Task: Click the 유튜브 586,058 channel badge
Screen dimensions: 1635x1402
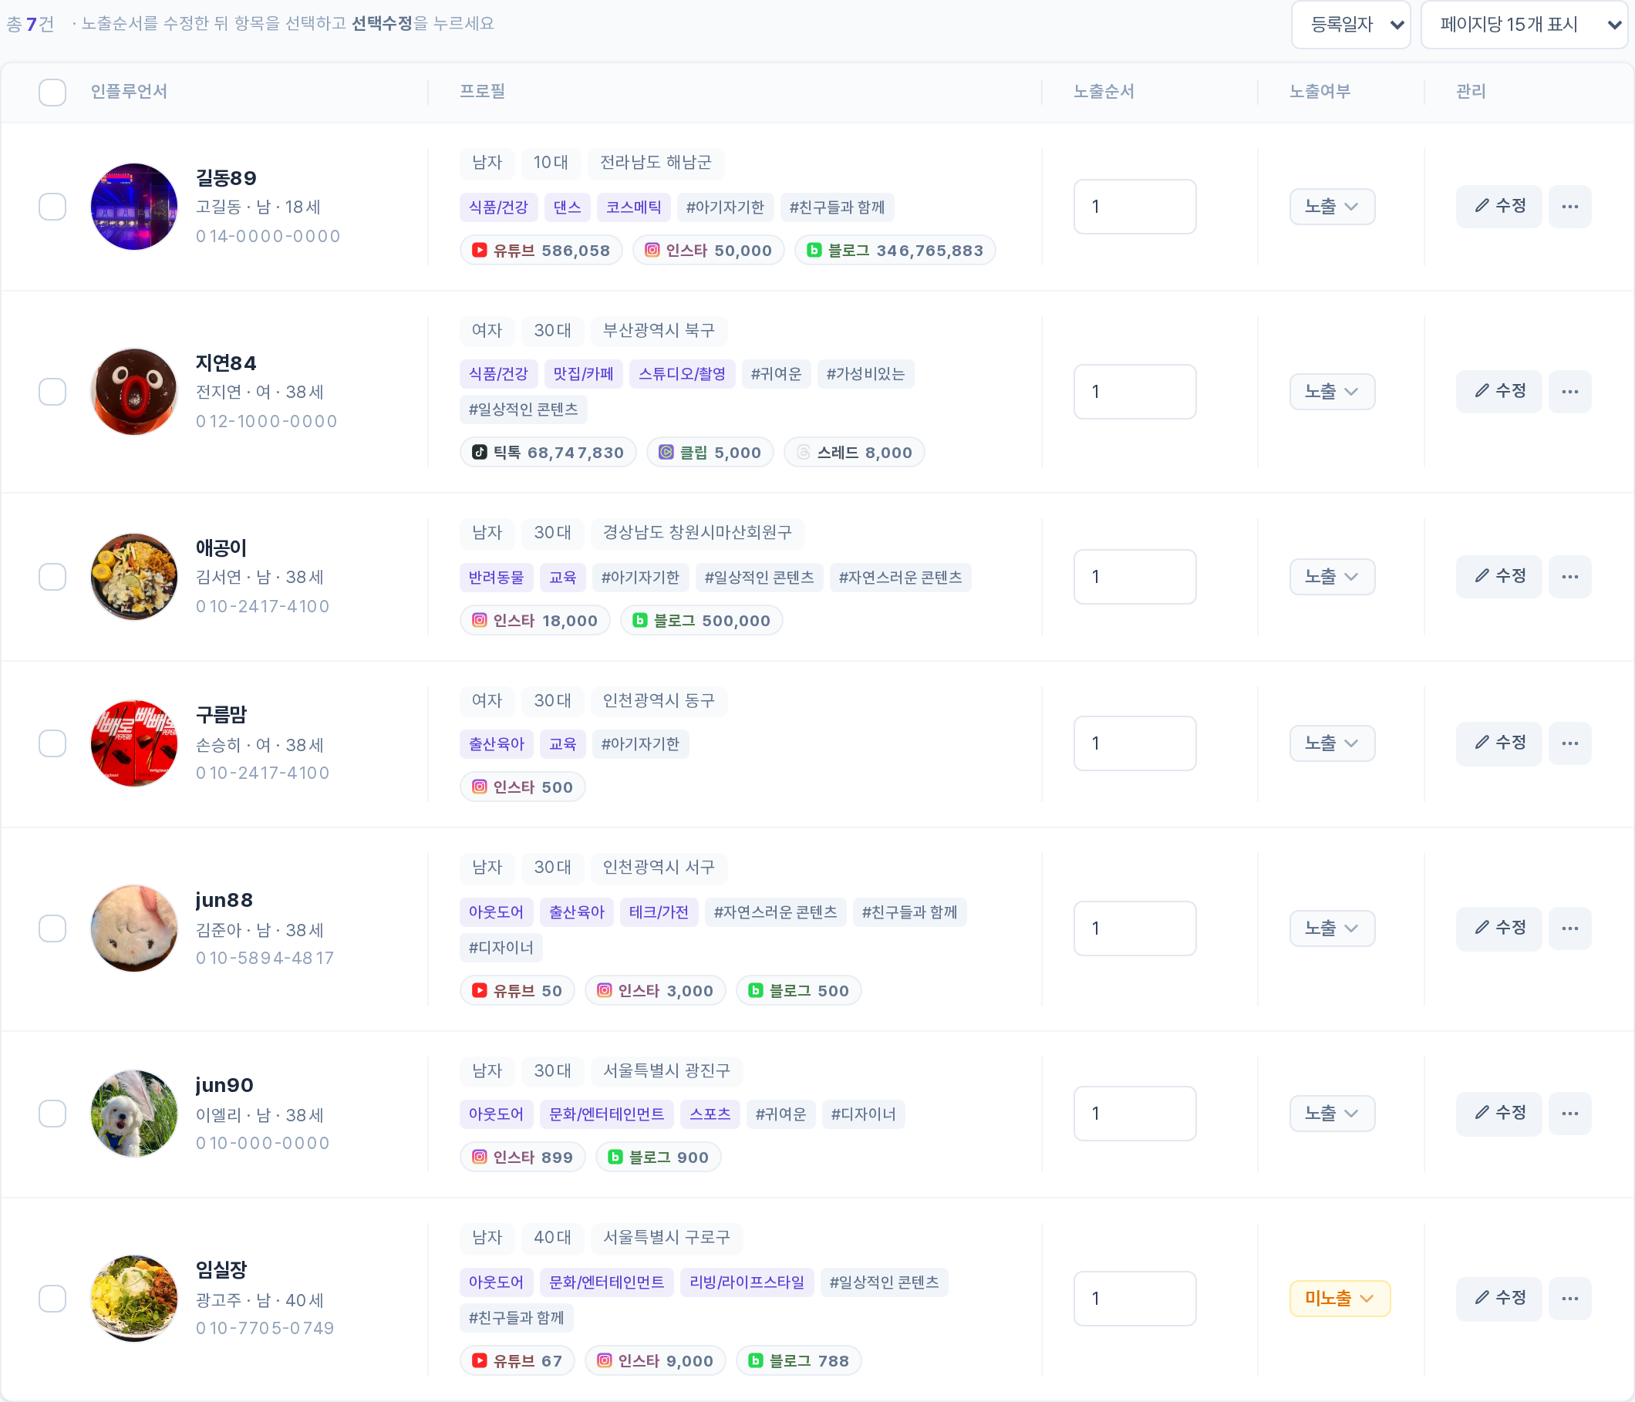Action: click(541, 251)
